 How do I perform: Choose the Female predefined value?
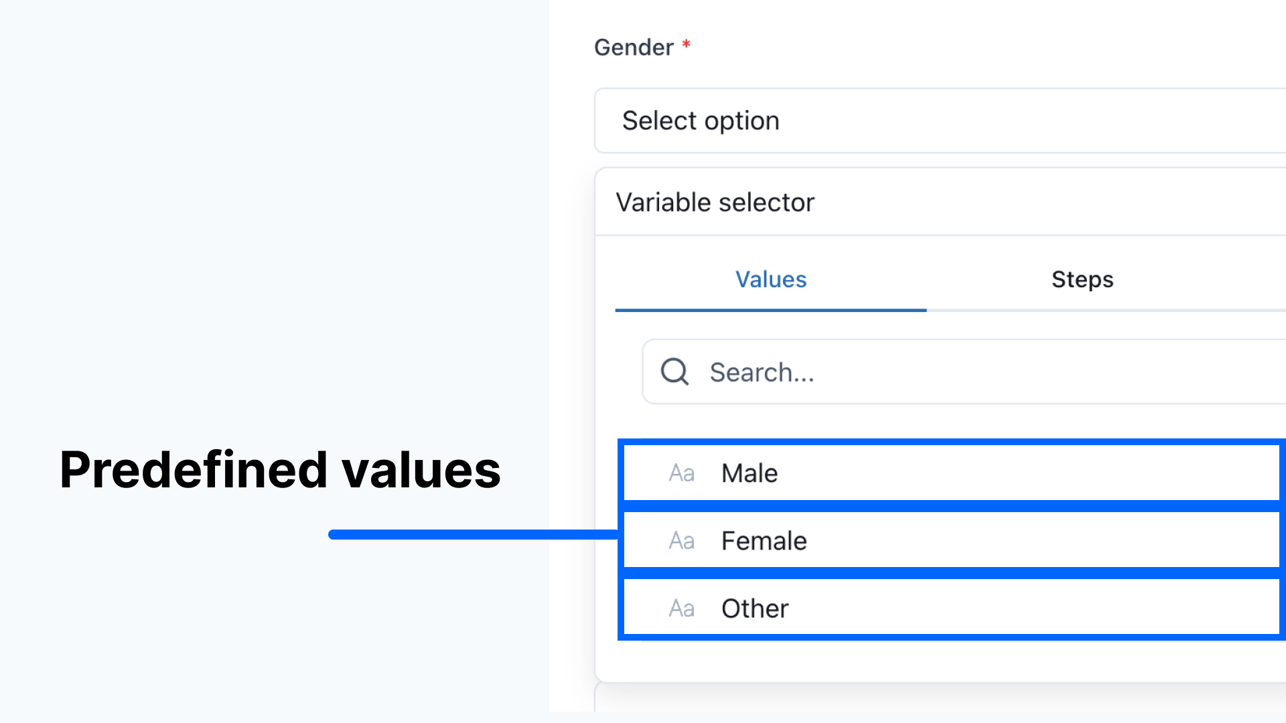[x=952, y=541]
